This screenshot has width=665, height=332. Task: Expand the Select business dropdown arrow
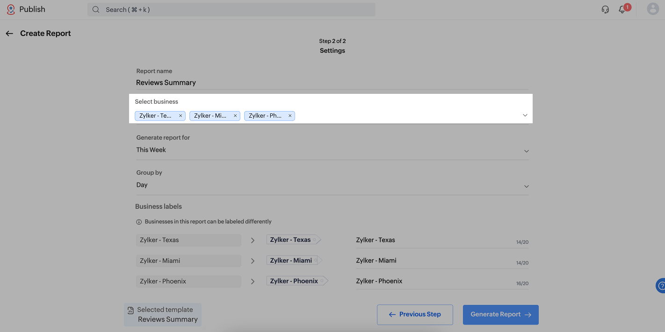525,115
